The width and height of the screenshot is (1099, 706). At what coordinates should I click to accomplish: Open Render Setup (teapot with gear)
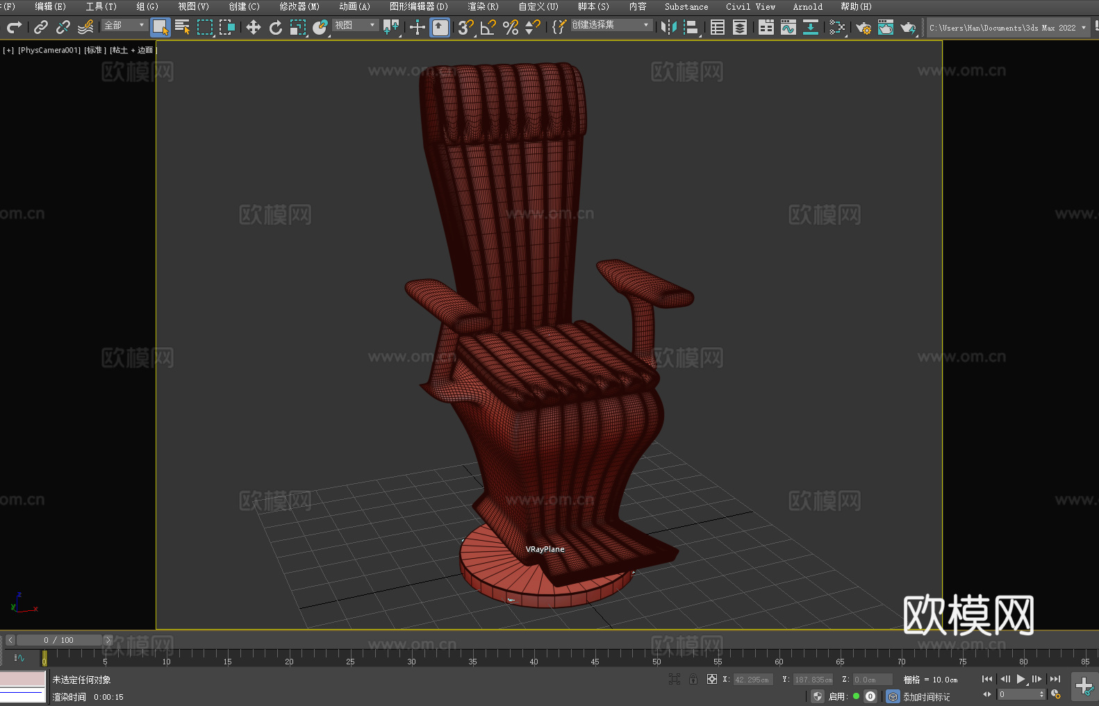click(863, 27)
